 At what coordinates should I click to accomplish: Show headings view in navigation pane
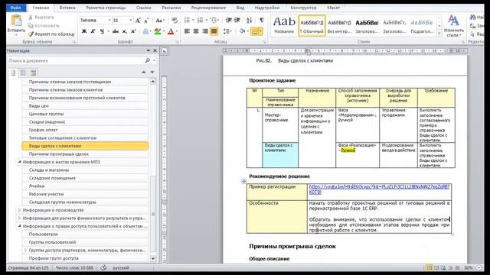click(x=13, y=73)
